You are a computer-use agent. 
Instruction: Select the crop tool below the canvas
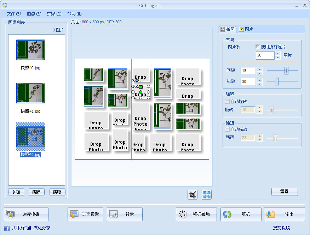(192, 194)
